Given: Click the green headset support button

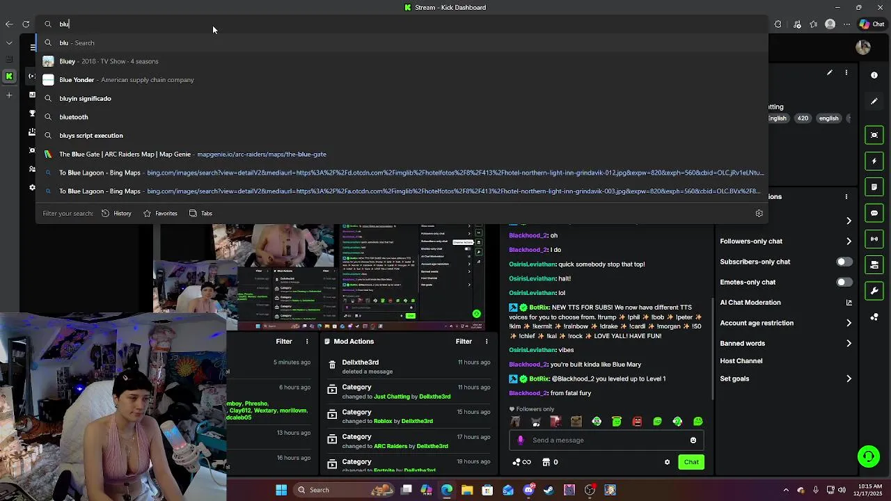Looking at the screenshot, I should 868,456.
